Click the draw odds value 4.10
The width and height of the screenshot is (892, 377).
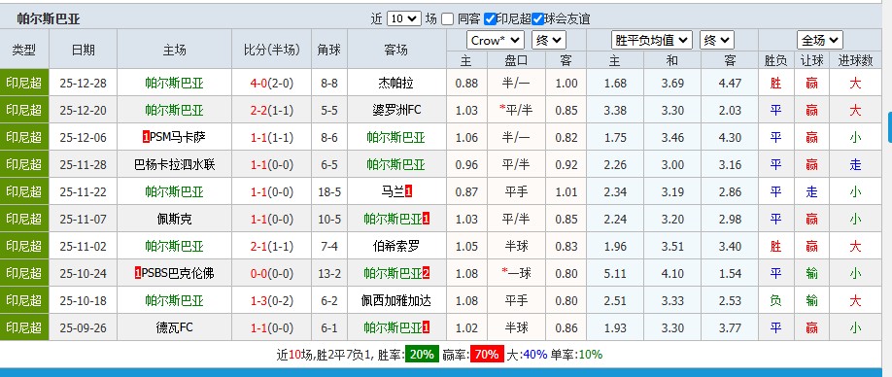pyautogui.click(x=672, y=273)
